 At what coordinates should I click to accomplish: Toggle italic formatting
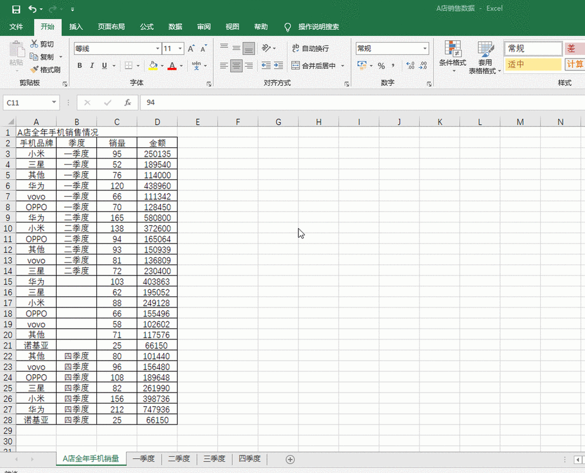[92, 66]
